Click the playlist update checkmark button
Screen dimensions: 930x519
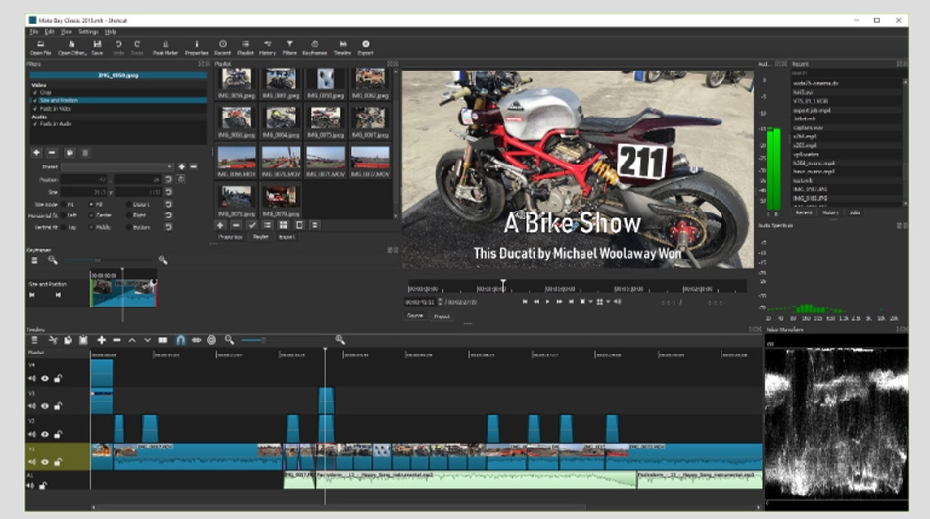(x=252, y=225)
